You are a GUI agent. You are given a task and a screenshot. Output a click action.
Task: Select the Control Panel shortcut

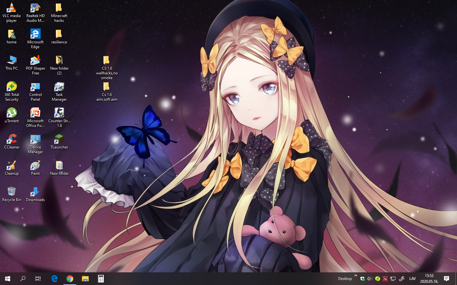[35, 92]
